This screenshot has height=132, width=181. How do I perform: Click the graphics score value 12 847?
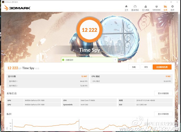tap(84, 76)
